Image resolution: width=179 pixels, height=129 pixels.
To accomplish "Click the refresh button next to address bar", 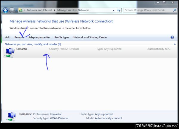I will pos(119,10).
